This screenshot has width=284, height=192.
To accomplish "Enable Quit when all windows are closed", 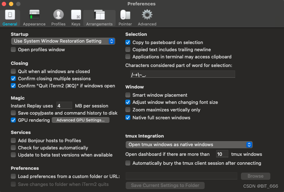I will [13, 71].
